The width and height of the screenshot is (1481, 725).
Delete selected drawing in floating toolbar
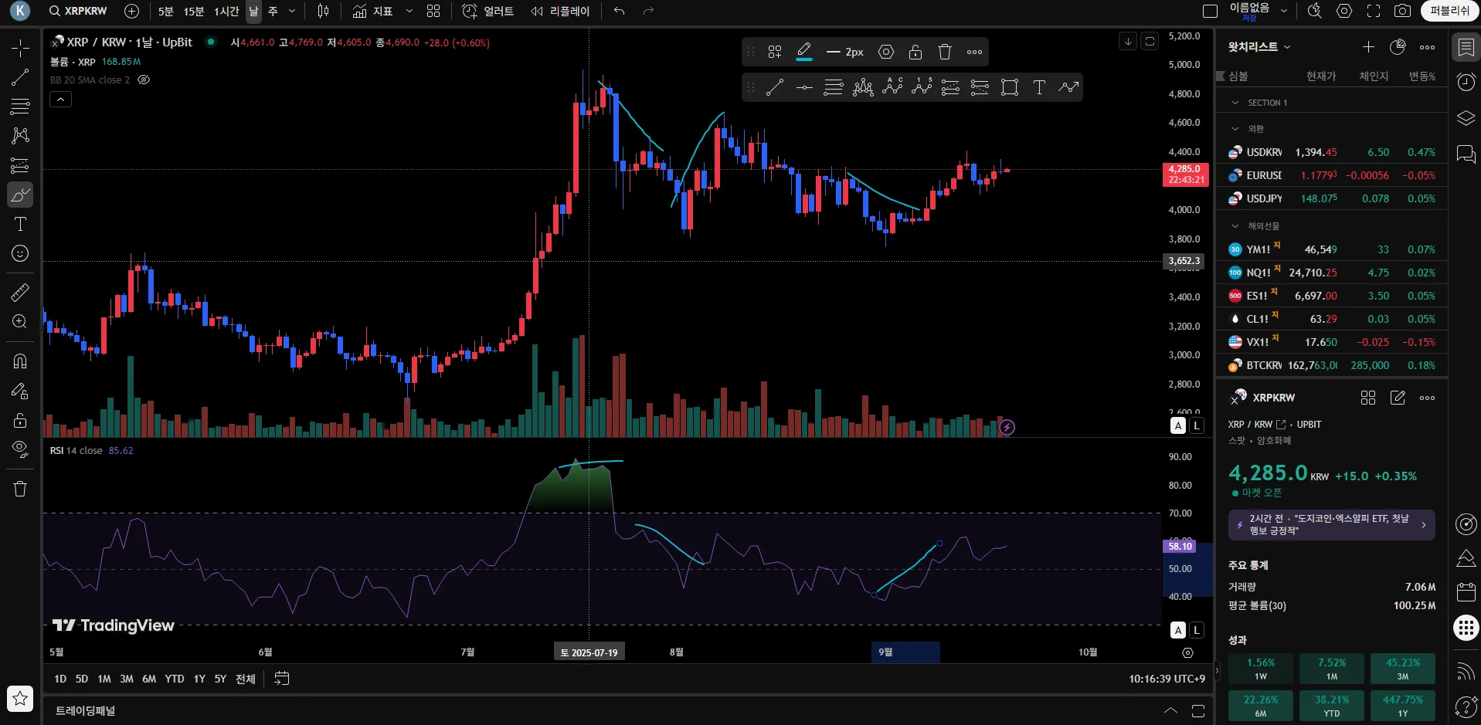(x=945, y=52)
